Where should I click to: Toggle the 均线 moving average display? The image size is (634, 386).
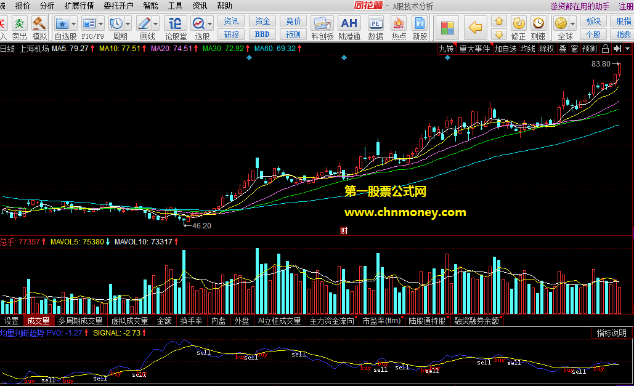[527, 49]
